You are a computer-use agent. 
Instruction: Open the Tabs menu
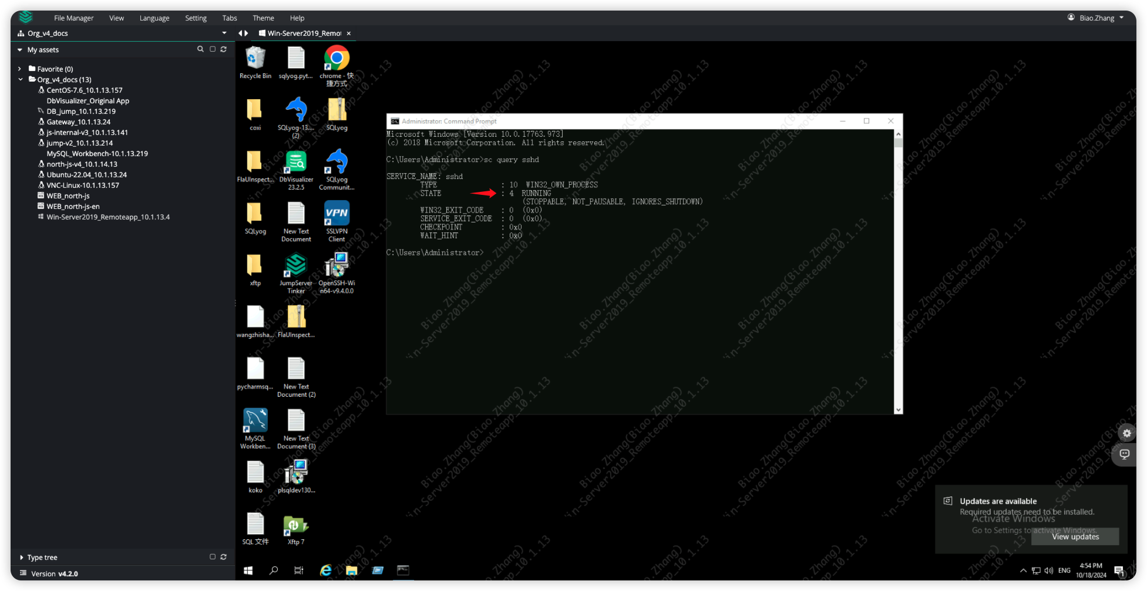230,18
